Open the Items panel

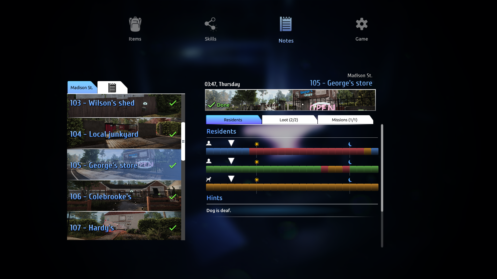coord(135,29)
